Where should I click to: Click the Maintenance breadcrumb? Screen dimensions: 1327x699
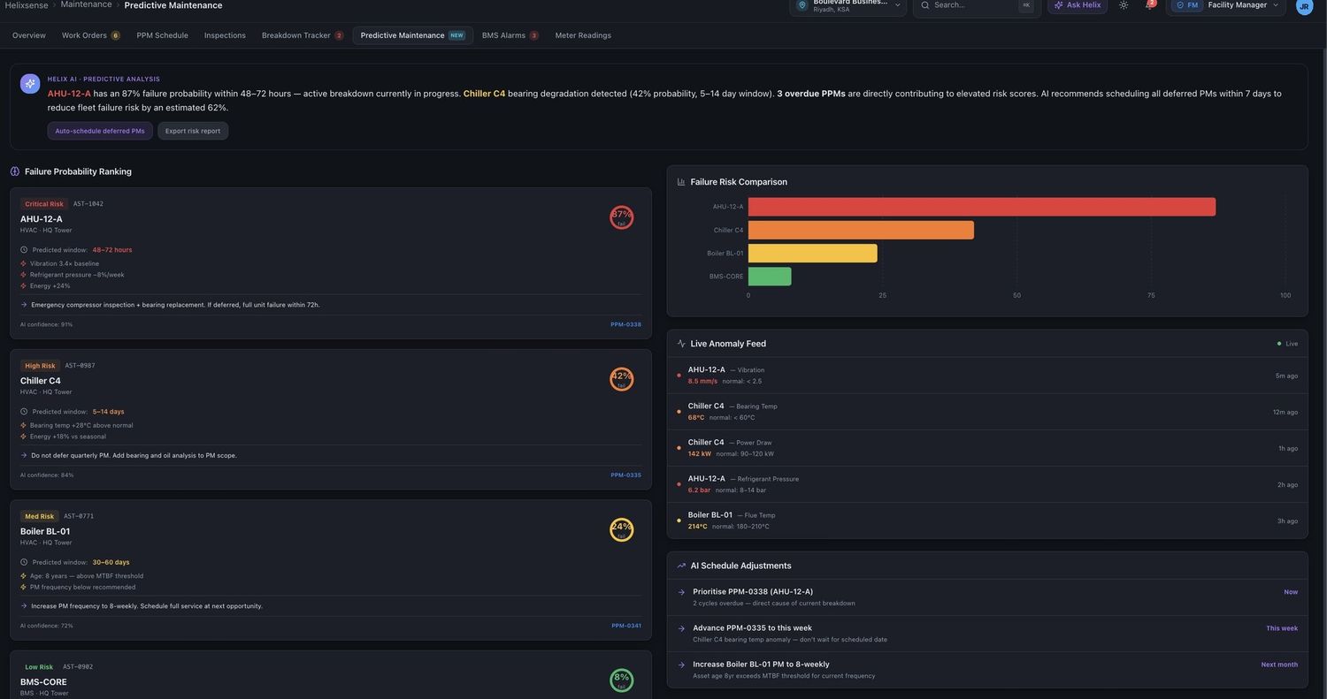click(x=86, y=4)
